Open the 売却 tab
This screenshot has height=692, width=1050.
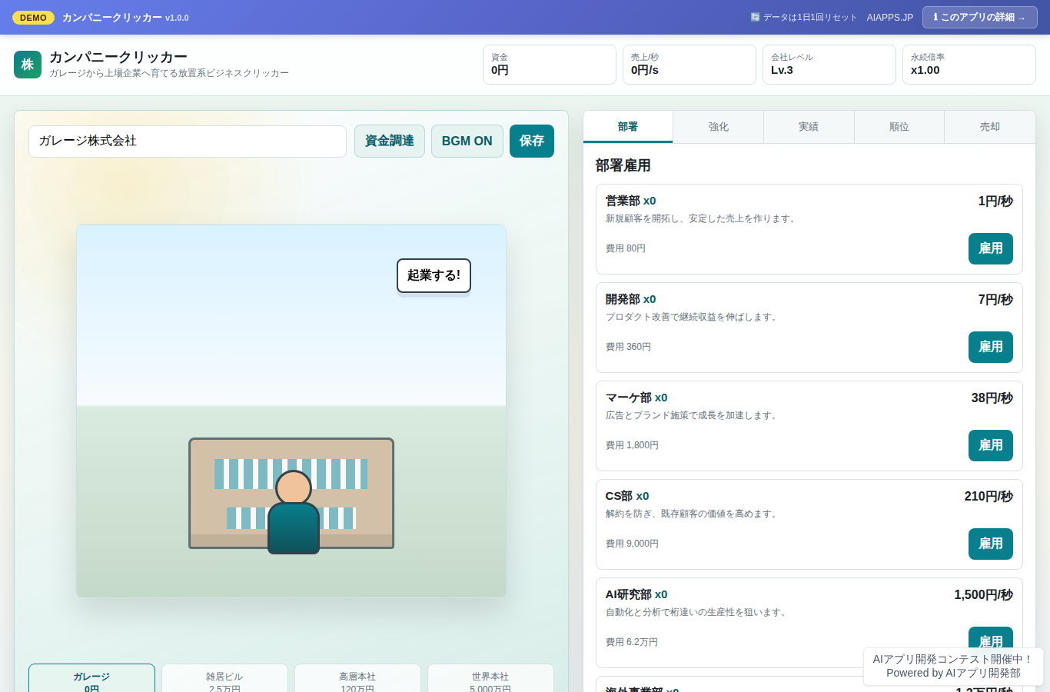990,127
